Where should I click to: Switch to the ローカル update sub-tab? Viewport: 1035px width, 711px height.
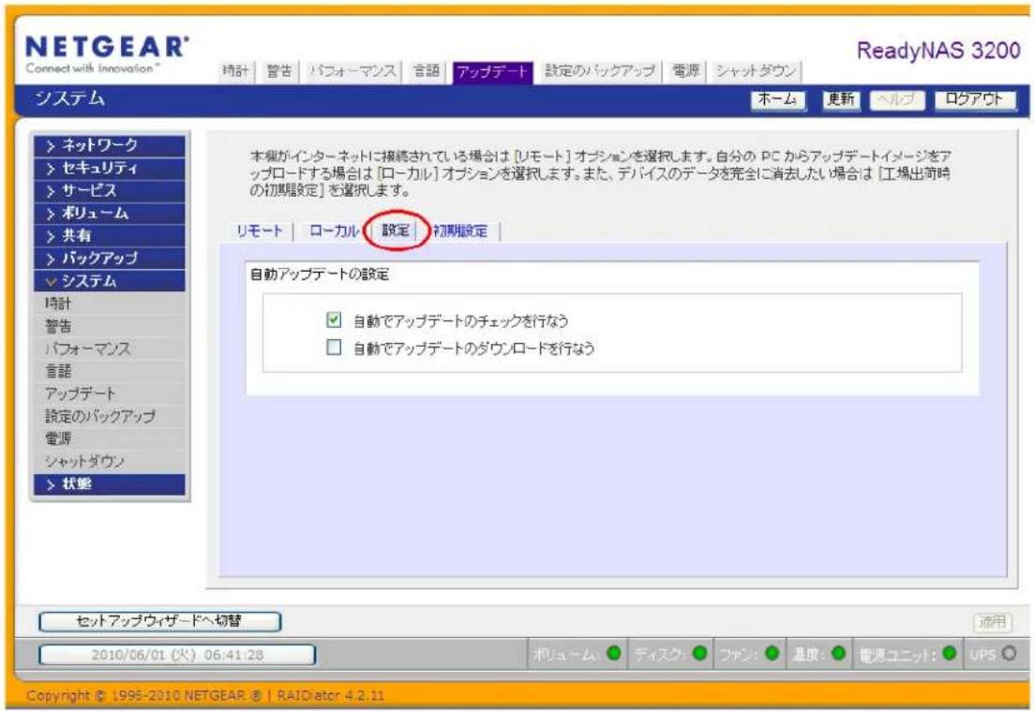pos(334,230)
